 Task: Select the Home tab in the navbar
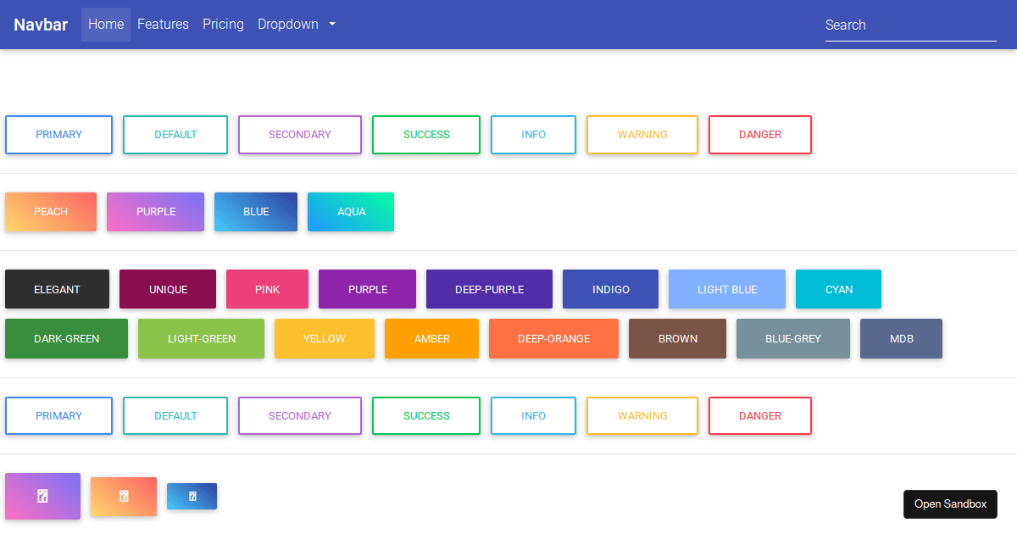[x=105, y=25]
